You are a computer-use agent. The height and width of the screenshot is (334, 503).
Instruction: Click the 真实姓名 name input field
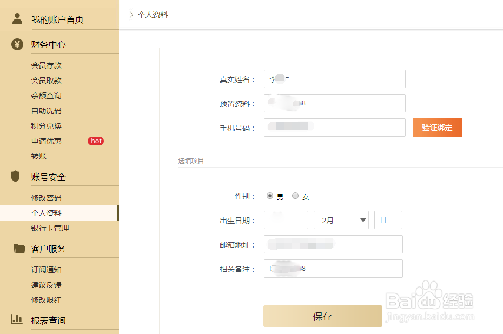click(x=334, y=79)
